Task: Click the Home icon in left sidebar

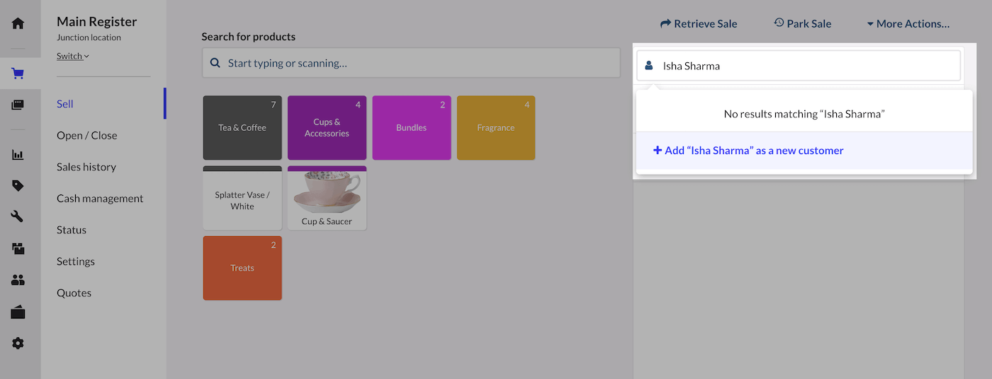Action: 18,23
